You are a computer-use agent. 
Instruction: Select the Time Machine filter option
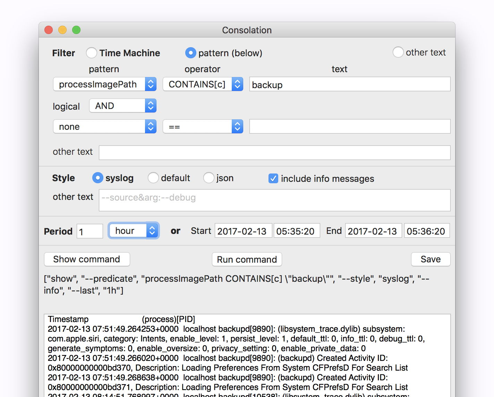click(91, 53)
